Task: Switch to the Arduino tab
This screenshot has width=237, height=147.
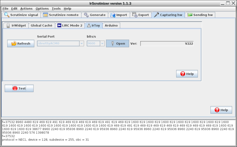Action: point(111,25)
